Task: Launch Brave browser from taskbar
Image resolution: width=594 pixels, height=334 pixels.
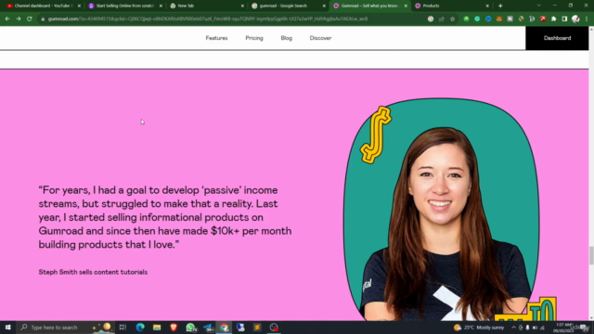Action: [x=174, y=328]
